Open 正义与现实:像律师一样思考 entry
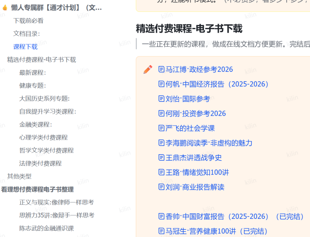 (56, 202)
